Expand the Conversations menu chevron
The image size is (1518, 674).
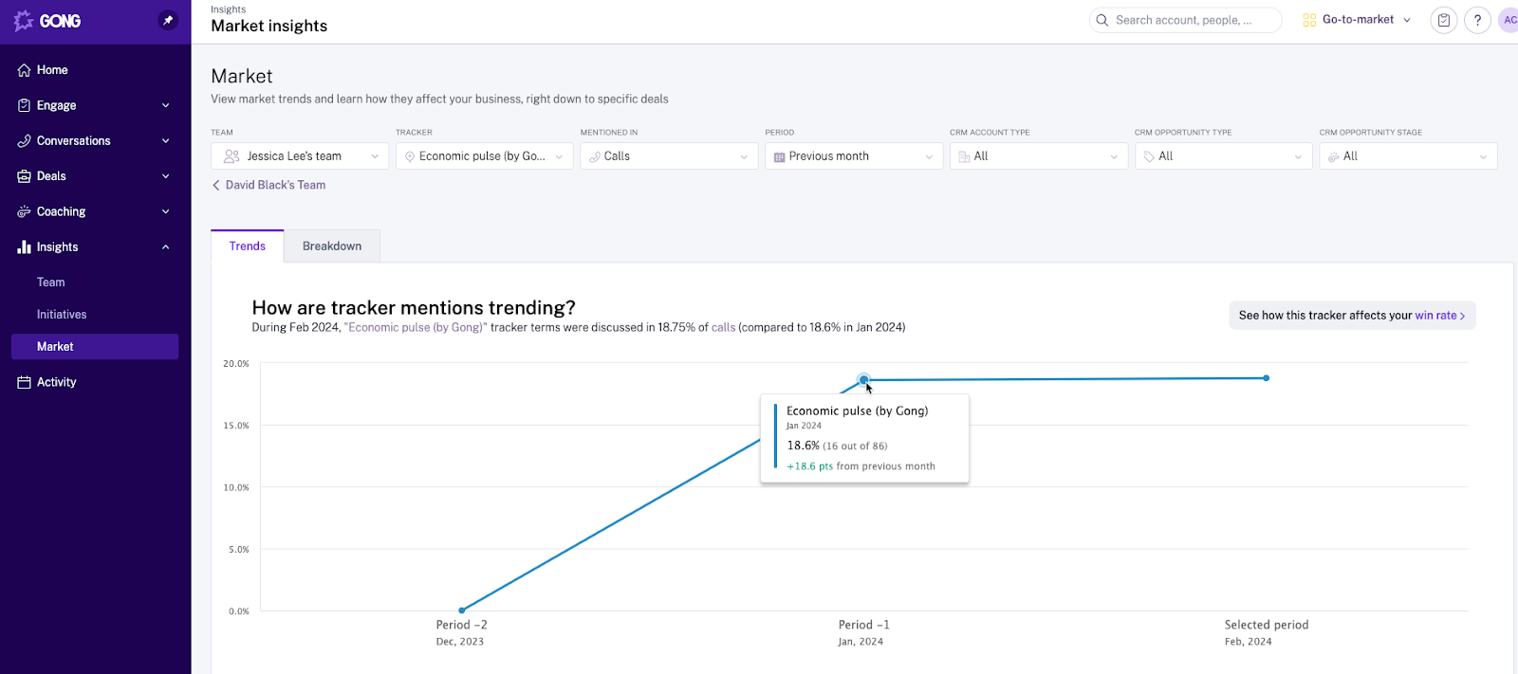coord(166,140)
